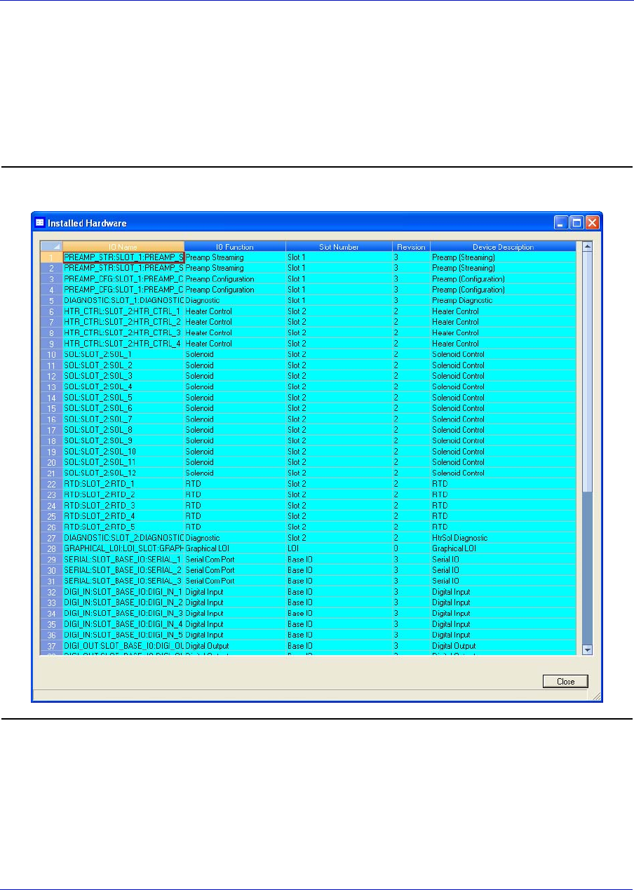The height and width of the screenshot is (890, 634).
Task: Click Solenoid Control description in row 15
Action: click(x=503, y=408)
